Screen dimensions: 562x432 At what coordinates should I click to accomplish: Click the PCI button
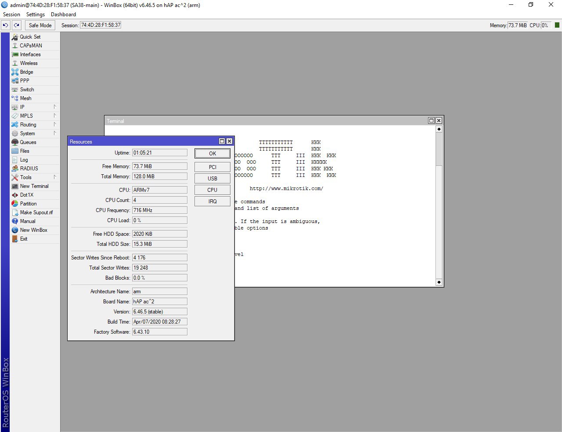pos(213,167)
